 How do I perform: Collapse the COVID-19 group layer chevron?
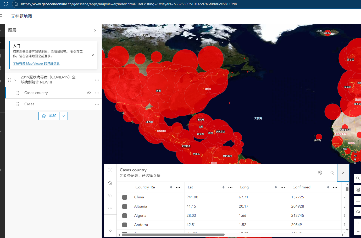tap(15, 80)
